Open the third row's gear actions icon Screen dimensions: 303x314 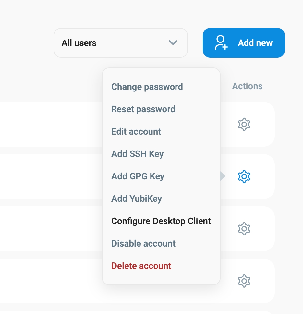pyautogui.click(x=244, y=229)
